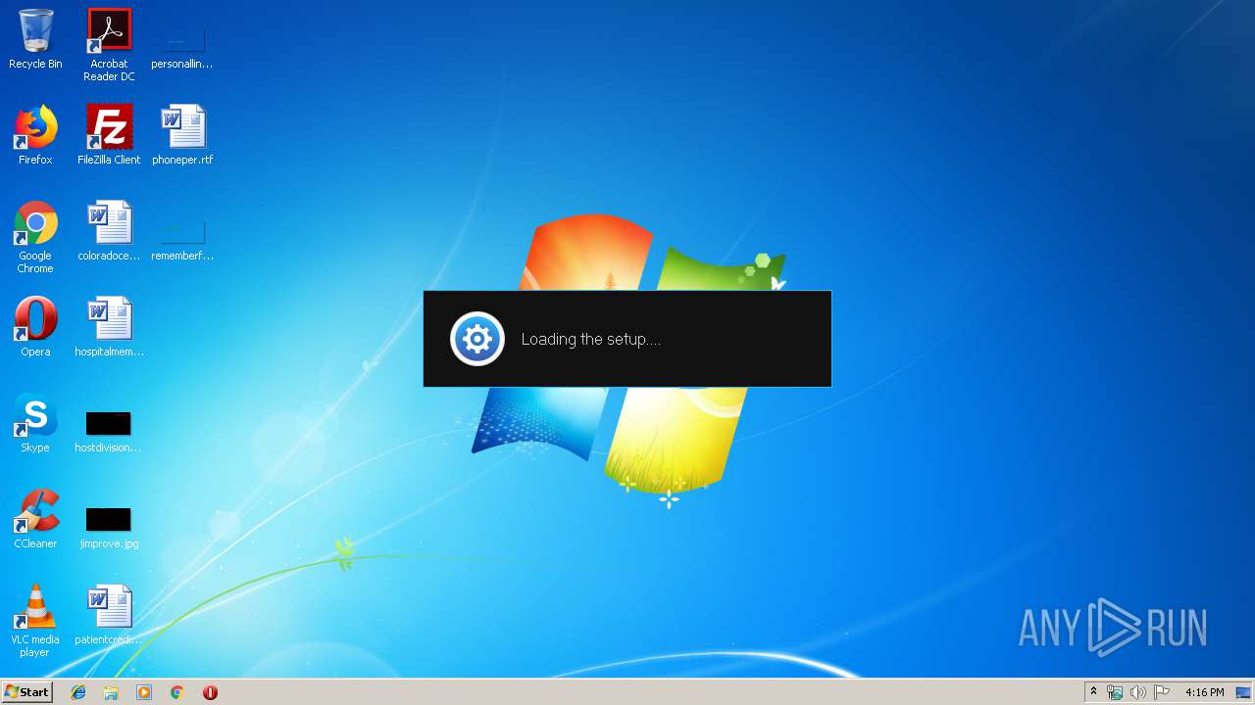Select the jimprove.jpg image file
1255x705 pixels.
(x=109, y=527)
